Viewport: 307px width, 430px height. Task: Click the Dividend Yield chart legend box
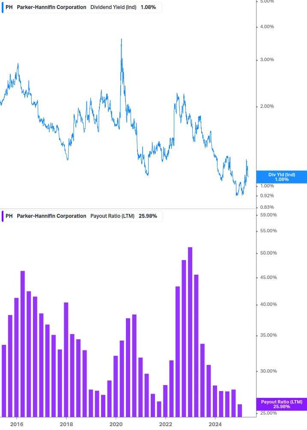point(82,7)
